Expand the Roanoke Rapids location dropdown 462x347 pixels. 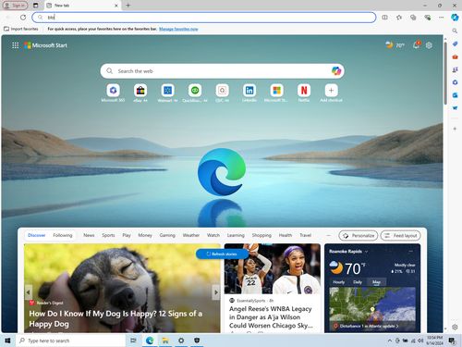(367, 252)
